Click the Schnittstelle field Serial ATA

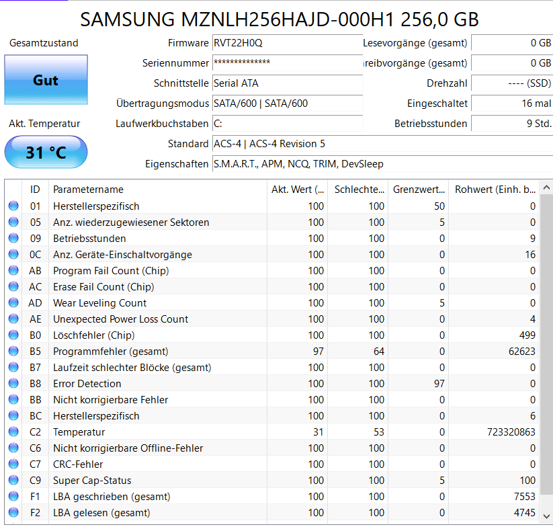(x=288, y=83)
